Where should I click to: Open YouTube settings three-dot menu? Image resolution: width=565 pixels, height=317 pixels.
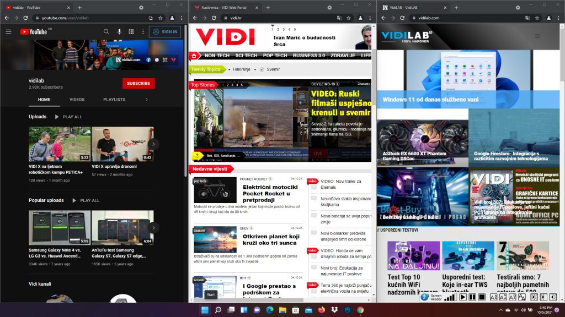[x=142, y=32]
